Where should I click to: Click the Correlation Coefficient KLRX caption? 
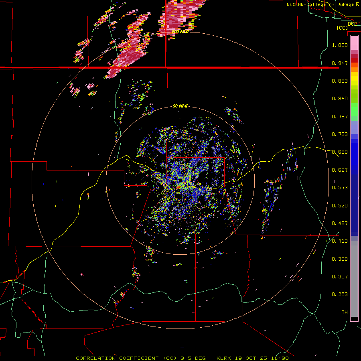(x=182, y=358)
